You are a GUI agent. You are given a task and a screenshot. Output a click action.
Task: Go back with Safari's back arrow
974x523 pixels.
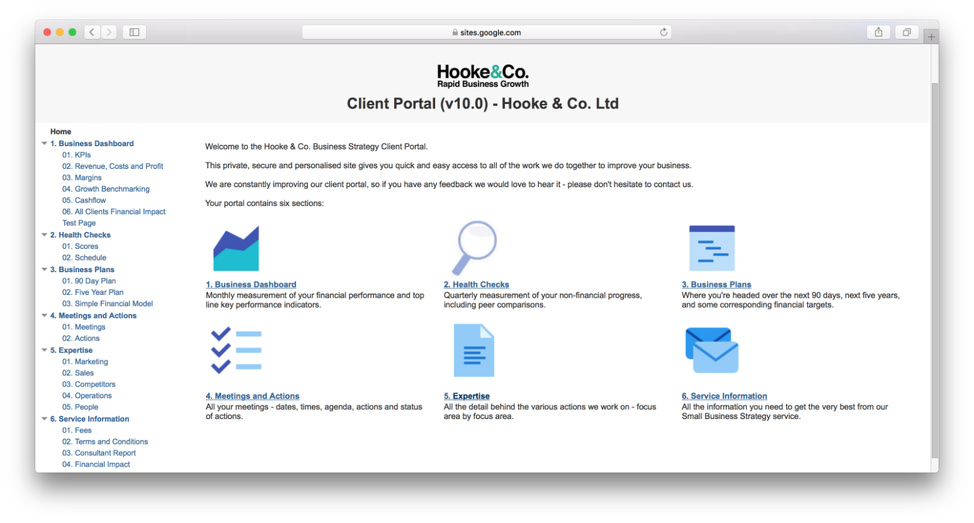[92, 32]
